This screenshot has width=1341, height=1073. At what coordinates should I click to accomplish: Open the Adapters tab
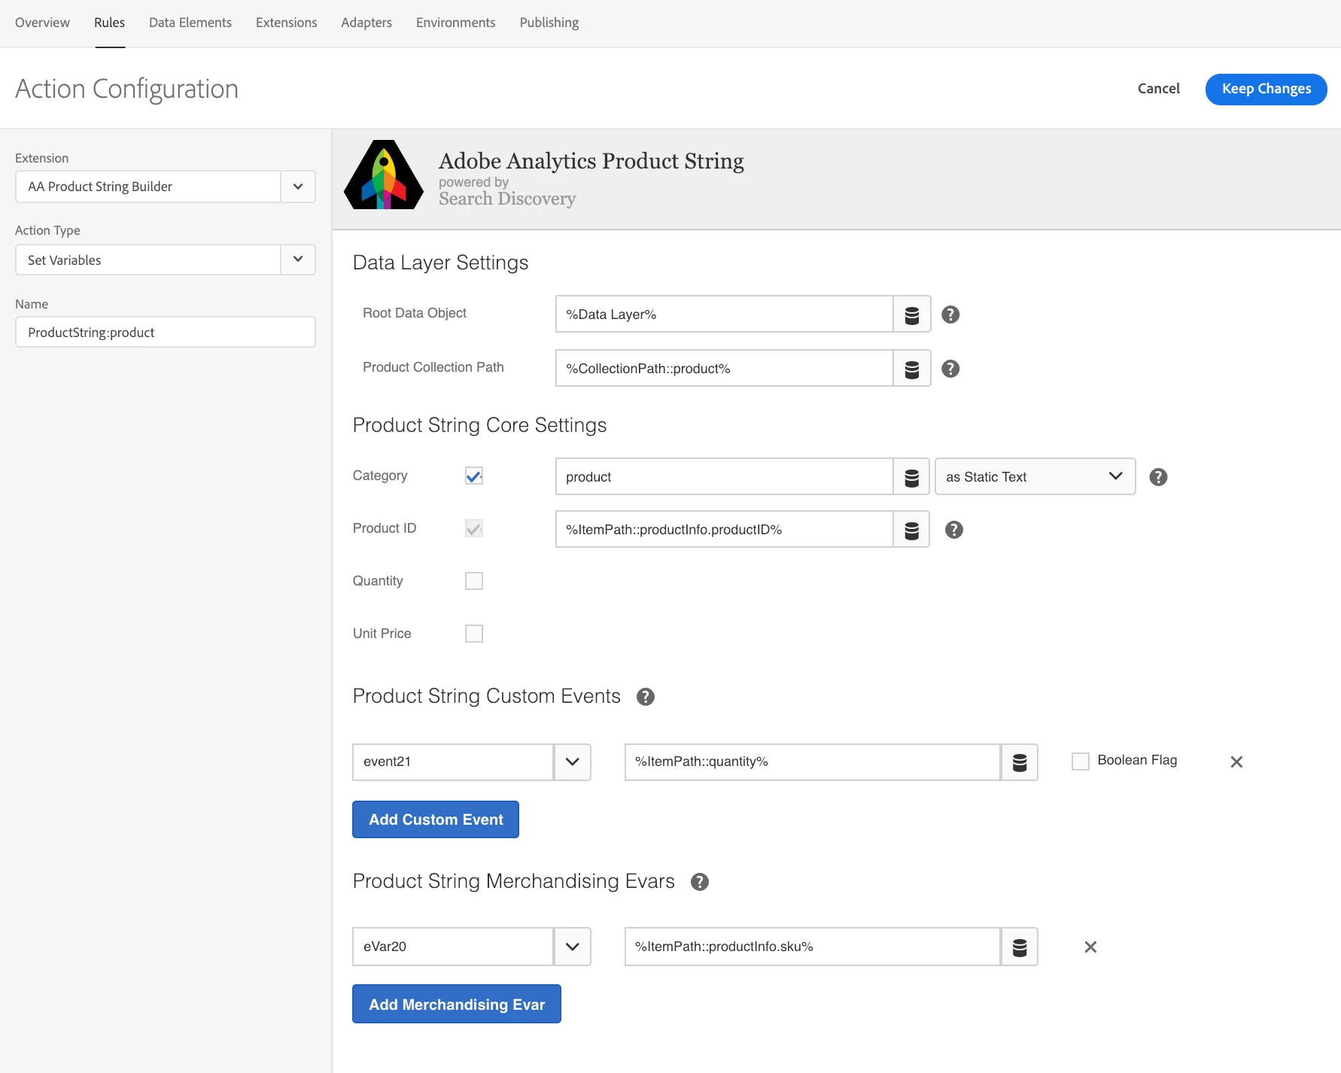(366, 23)
